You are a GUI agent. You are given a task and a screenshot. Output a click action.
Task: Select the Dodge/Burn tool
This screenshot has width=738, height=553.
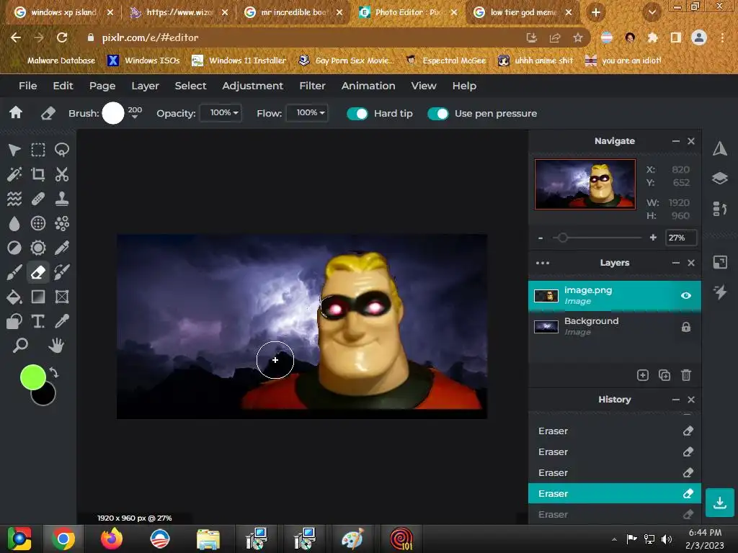[x=14, y=248]
